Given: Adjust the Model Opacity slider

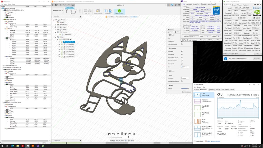Looking at the screenshot, I should [185, 88].
